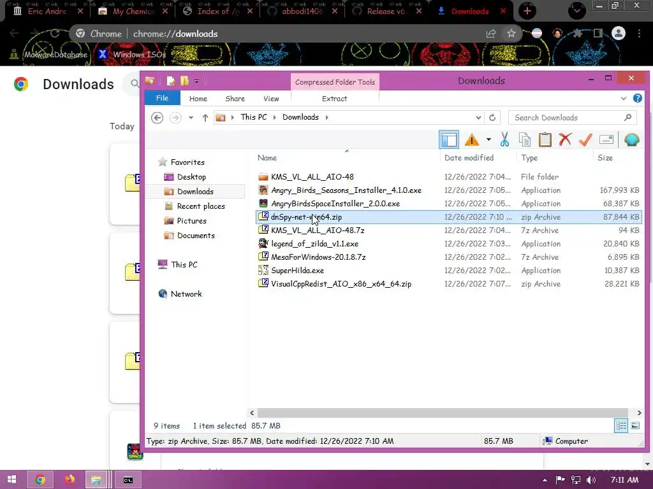Viewport: 653px width, 489px height.
Task: Click This PC in address breadcrumb
Action: [254, 117]
